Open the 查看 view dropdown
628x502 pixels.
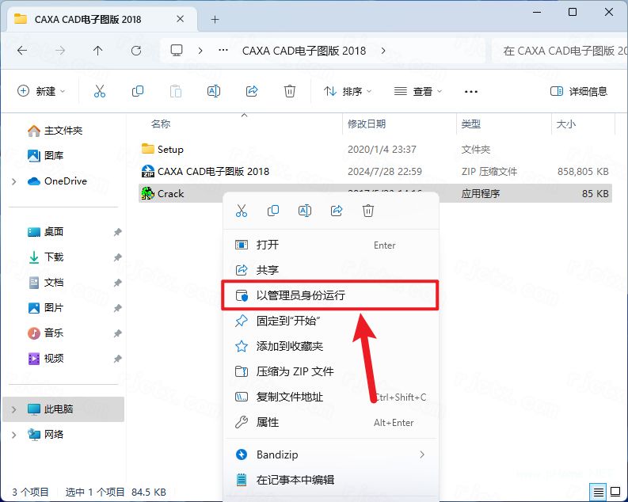[418, 91]
